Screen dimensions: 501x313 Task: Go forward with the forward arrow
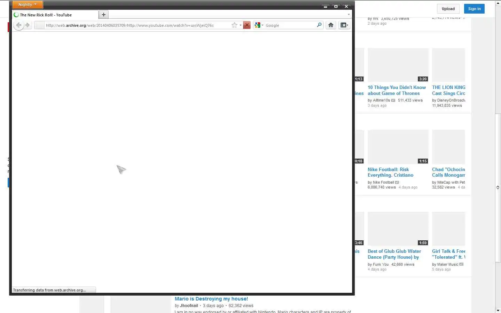[28, 25]
